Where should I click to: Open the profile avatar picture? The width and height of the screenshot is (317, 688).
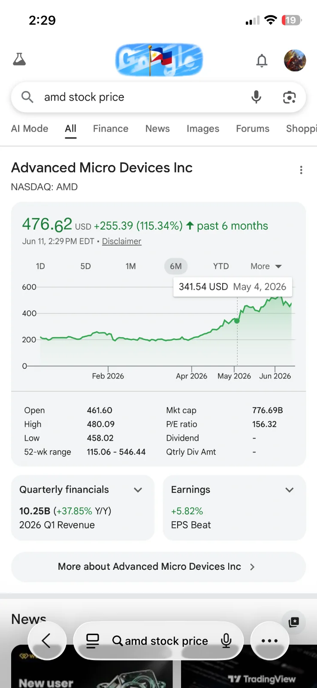[295, 60]
